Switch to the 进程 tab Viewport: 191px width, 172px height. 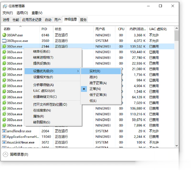(6, 20)
